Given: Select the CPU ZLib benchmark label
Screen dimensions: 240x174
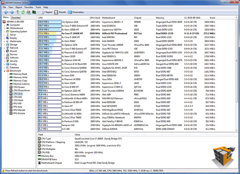Looking at the screenshot, I should point(18,94).
